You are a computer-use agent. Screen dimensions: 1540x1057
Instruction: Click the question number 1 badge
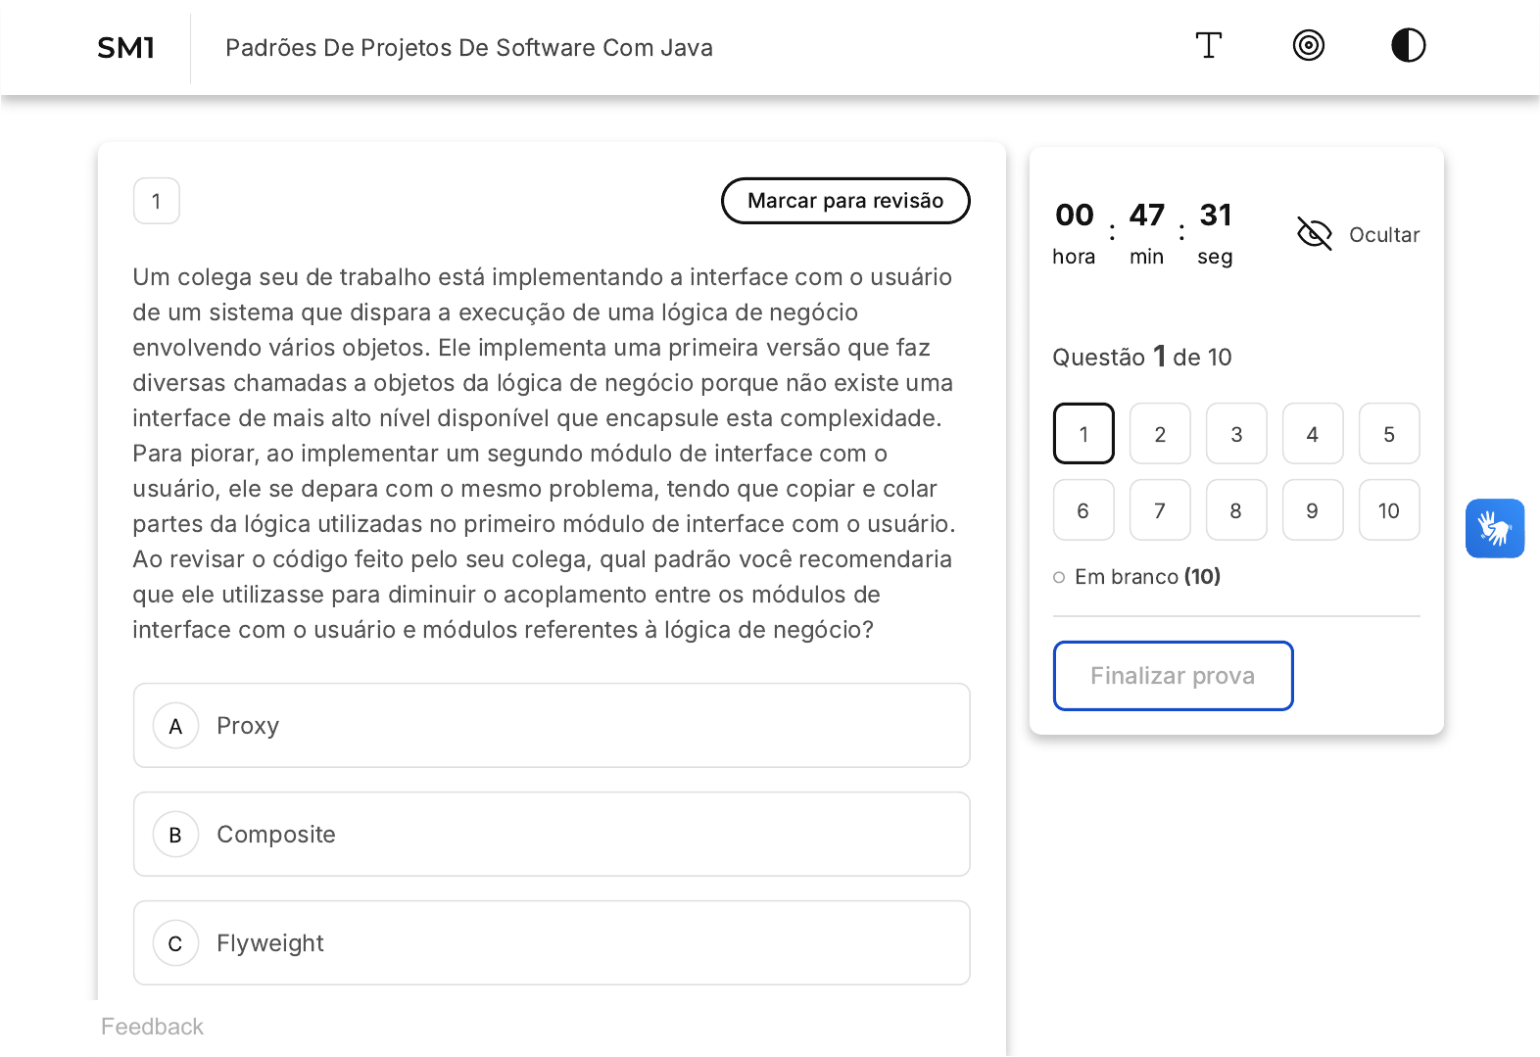pos(157,202)
